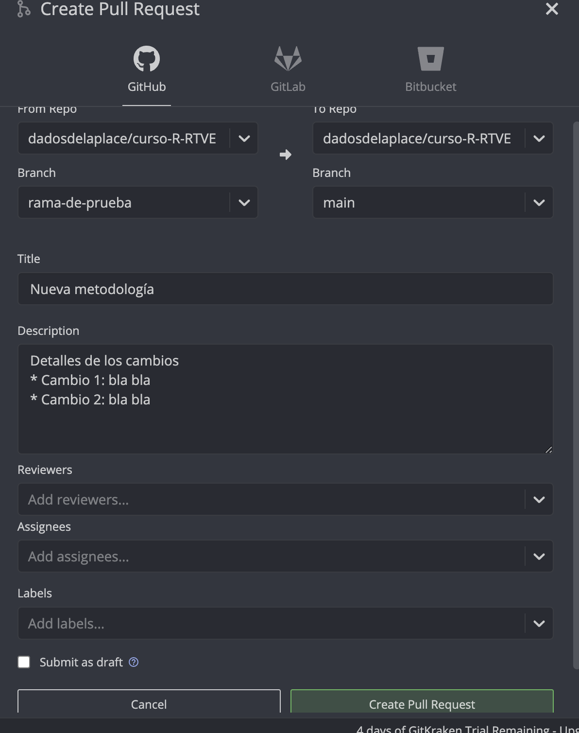Image resolution: width=579 pixels, height=733 pixels.
Task: Switch to the Bitbucket tab
Action: pos(431,87)
